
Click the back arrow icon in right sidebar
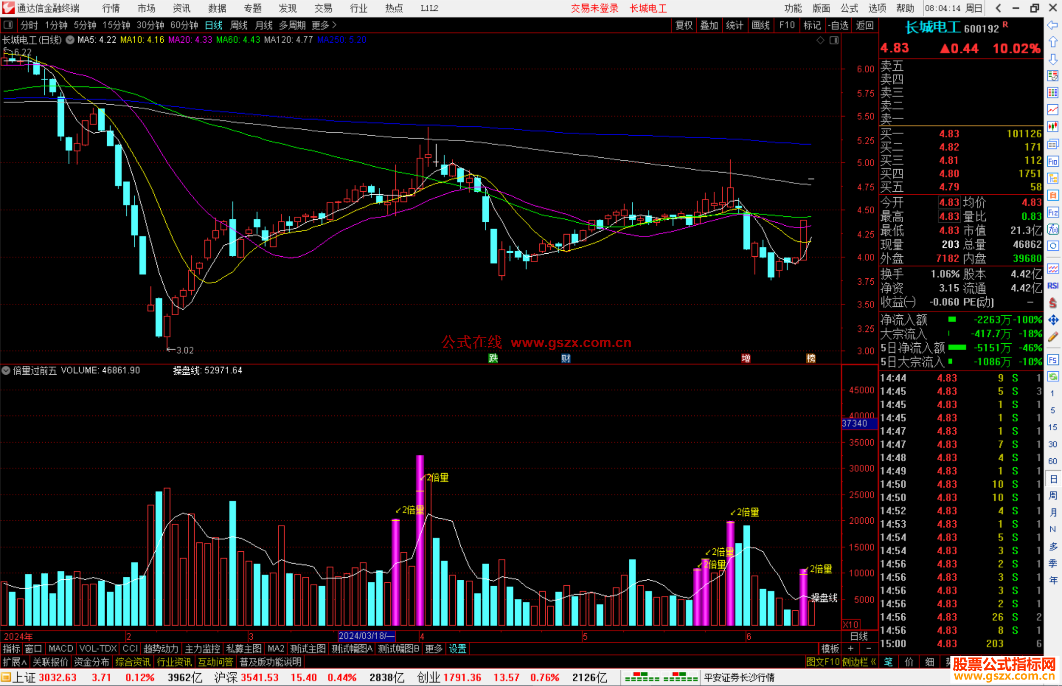click(1053, 25)
